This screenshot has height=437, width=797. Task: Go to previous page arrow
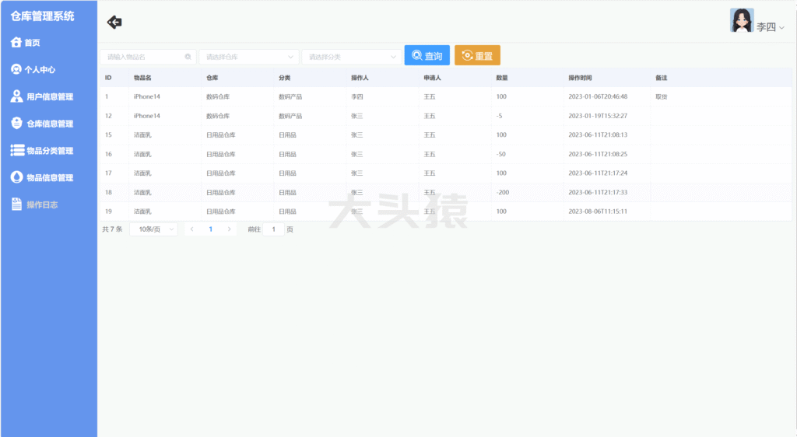191,229
